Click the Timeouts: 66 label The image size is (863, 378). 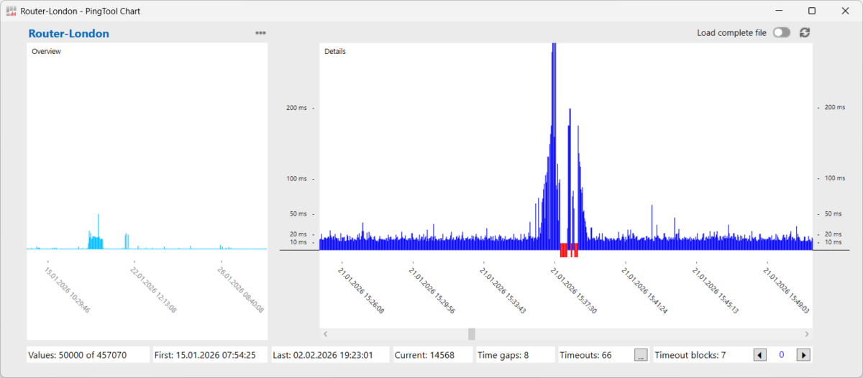[x=585, y=354]
